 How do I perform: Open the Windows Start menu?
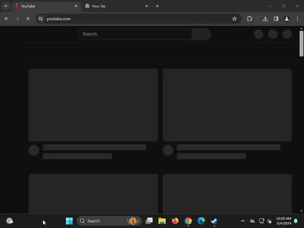click(x=69, y=221)
